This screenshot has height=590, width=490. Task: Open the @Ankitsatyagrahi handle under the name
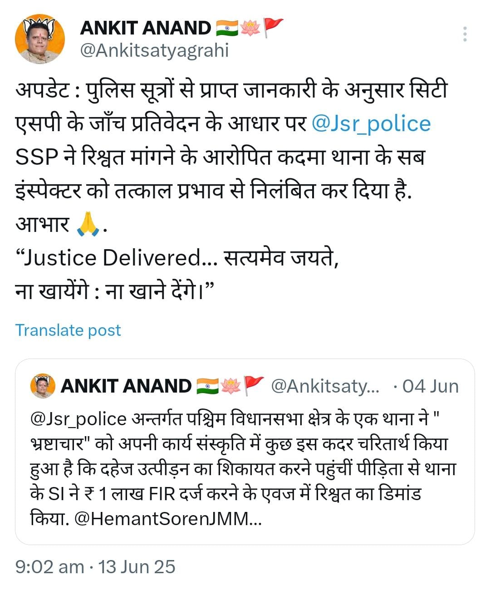(154, 50)
